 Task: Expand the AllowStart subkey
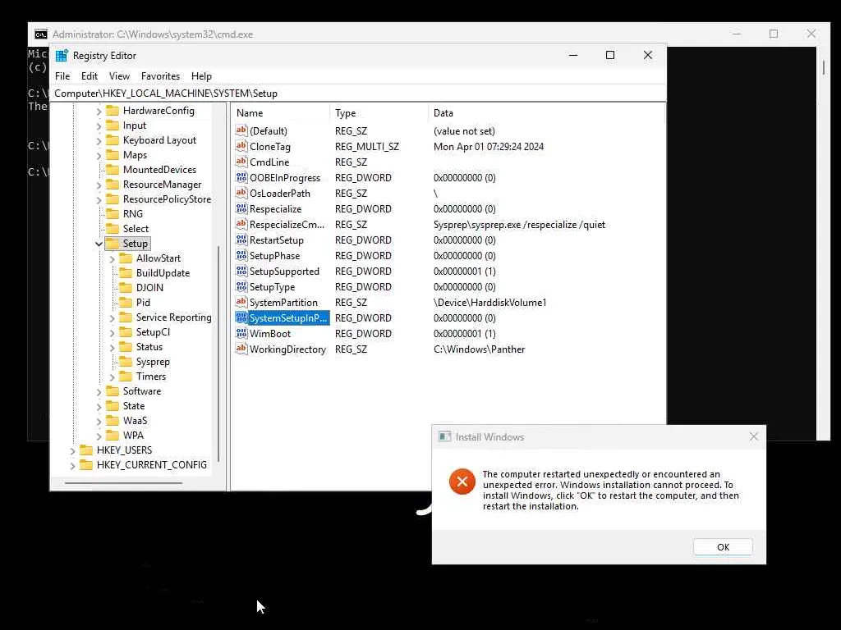pos(112,258)
